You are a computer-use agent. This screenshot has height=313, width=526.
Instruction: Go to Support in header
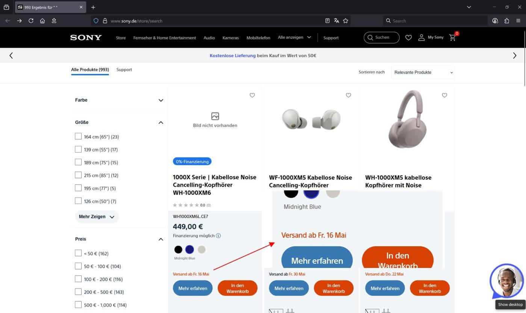point(331,38)
